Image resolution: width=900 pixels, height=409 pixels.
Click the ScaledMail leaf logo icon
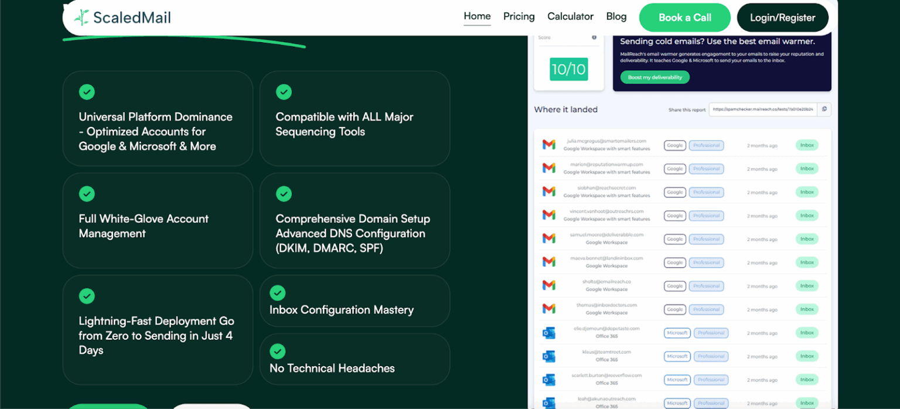[81, 18]
